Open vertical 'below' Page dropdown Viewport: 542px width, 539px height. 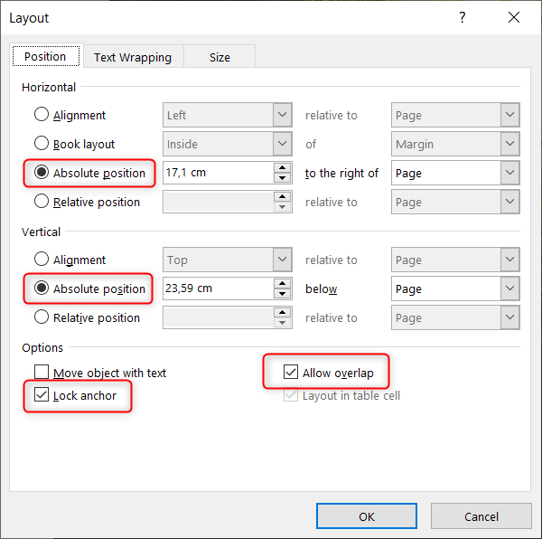coord(455,288)
